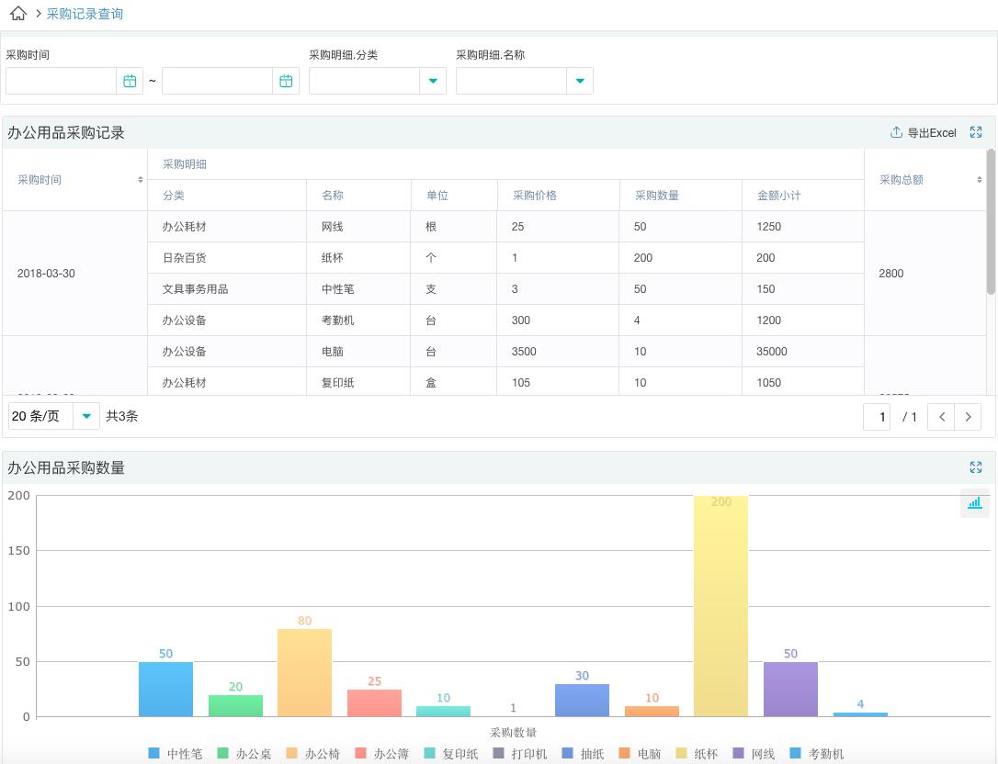Toggle 纸杯 series in chart legend
Image resolution: width=998 pixels, height=764 pixels.
(x=697, y=754)
